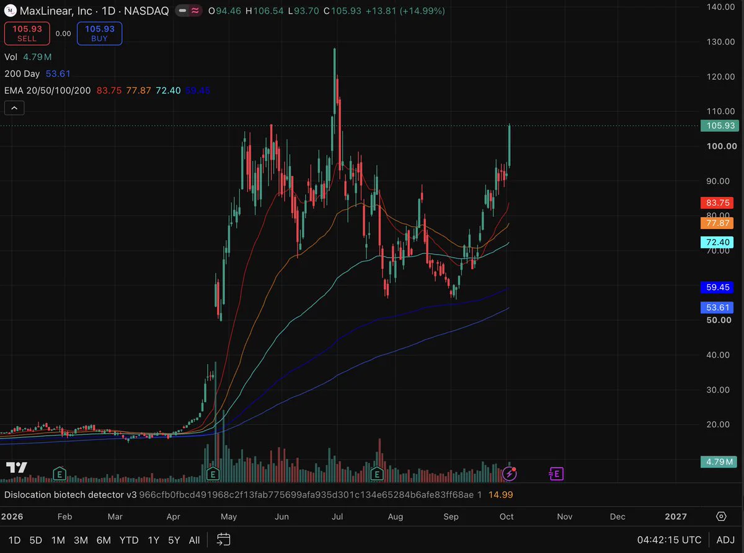The image size is (744, 553).
Task: Click the purple lightning event icon near October
Action: [x=510, y=474]
